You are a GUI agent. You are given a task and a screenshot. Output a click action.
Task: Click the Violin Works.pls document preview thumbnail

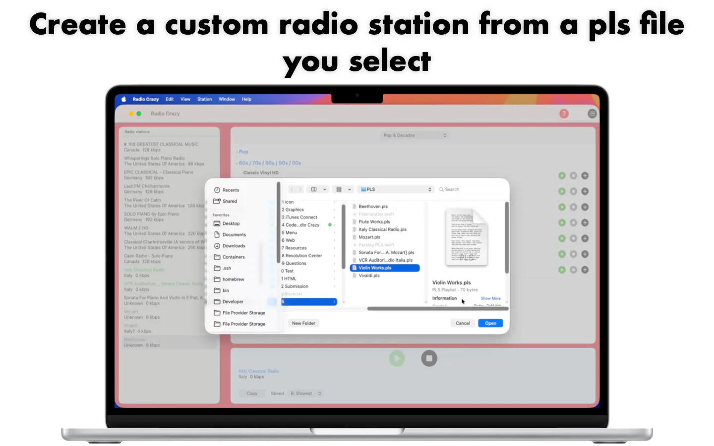tap(467, 238)
